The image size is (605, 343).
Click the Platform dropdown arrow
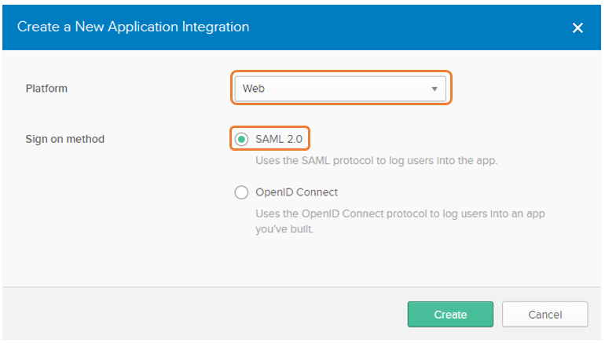tap(434, 89)
